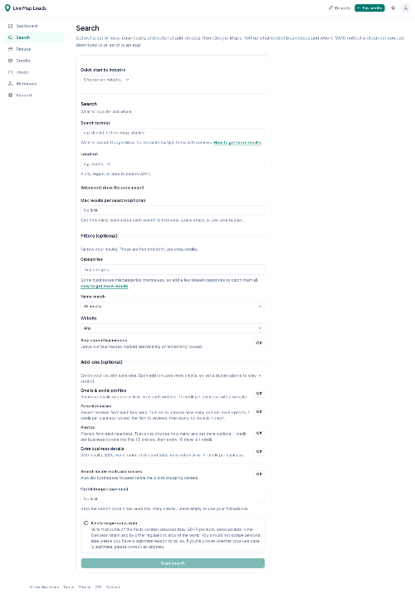Screen dimensions: 415x594
Task: Go to Results in the sidebar
Action: point(34,49)
